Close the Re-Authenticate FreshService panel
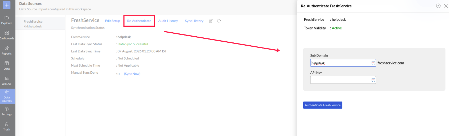Viewport: 449px width, 136px height. click(x=446, y=6)
